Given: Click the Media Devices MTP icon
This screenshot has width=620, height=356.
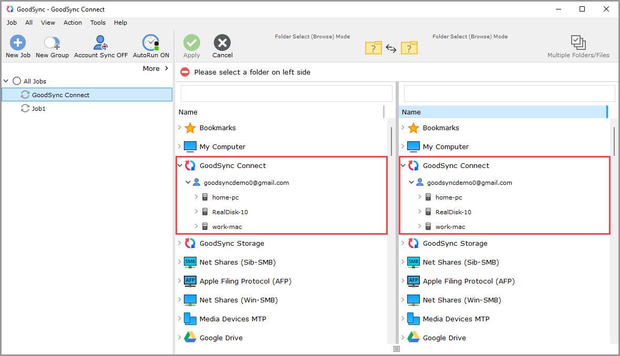Looking at the screenshot, I should click(x=189, y=319).
